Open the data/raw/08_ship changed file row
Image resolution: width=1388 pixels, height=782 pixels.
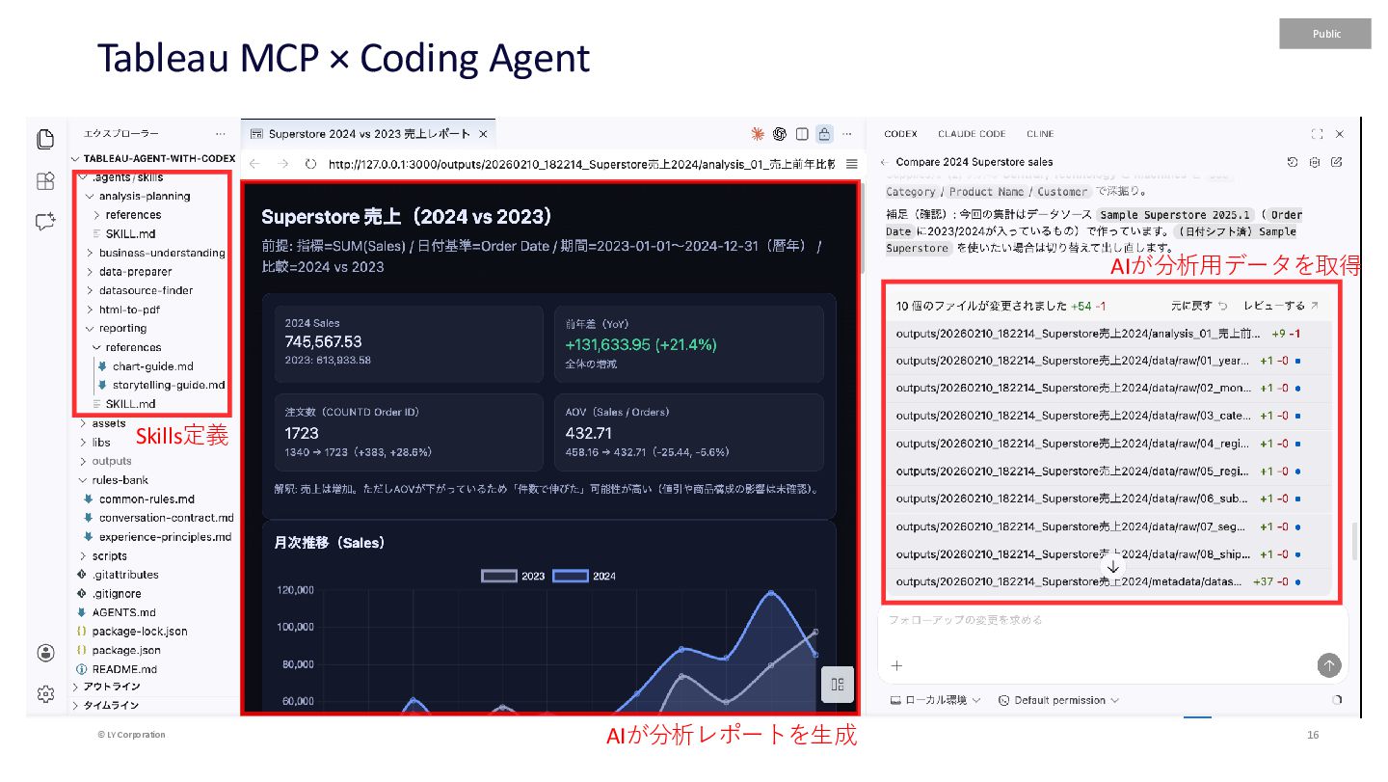click(1108, 554)
